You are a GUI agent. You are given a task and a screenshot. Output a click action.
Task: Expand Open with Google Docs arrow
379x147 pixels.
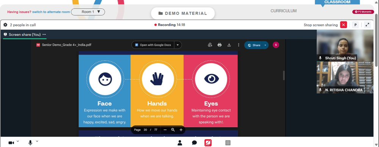(x=178, y=45)
